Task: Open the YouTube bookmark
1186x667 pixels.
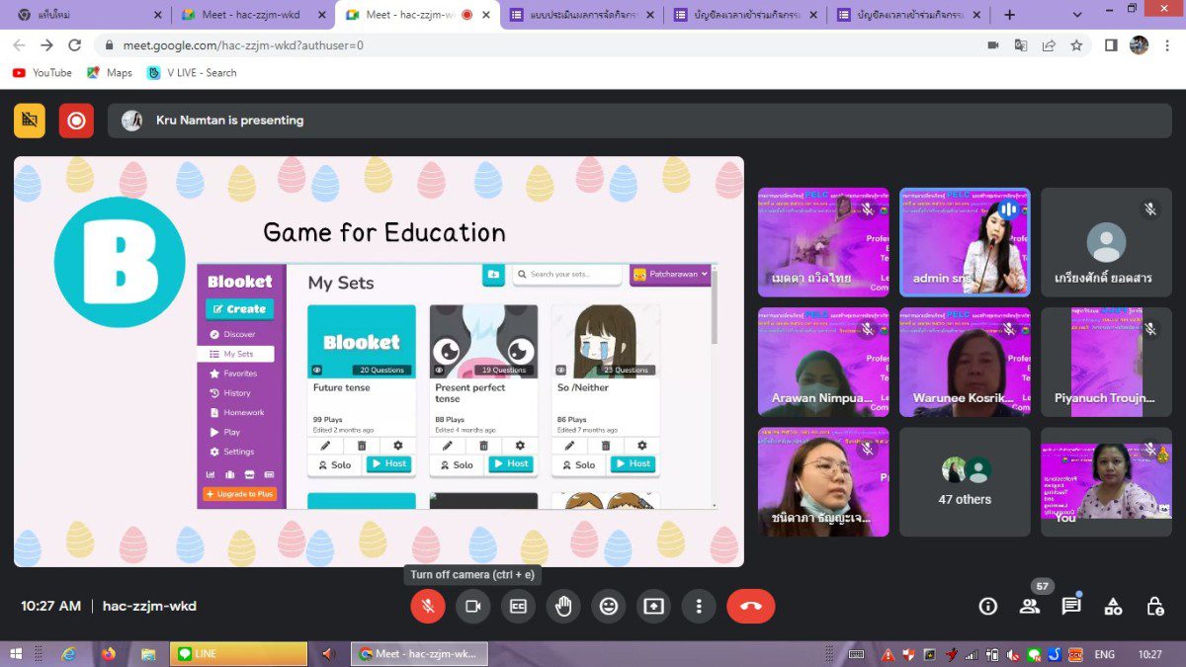Action: (x=42, y=72)
